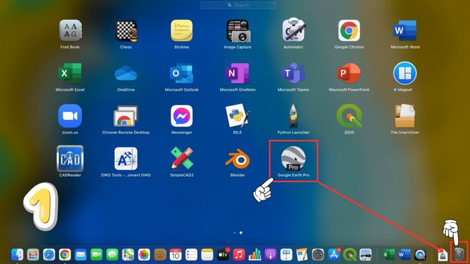This screenshot has width=470, height=264.
Task: Open Music from the Dock
Action: [239, 255]
